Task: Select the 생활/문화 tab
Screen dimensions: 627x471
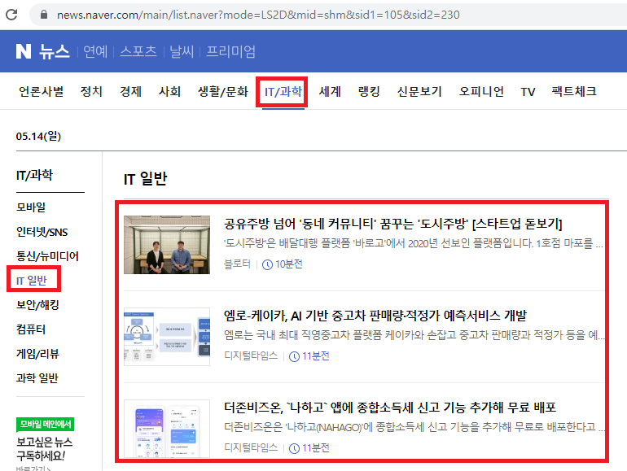Action: coord(223,91)
